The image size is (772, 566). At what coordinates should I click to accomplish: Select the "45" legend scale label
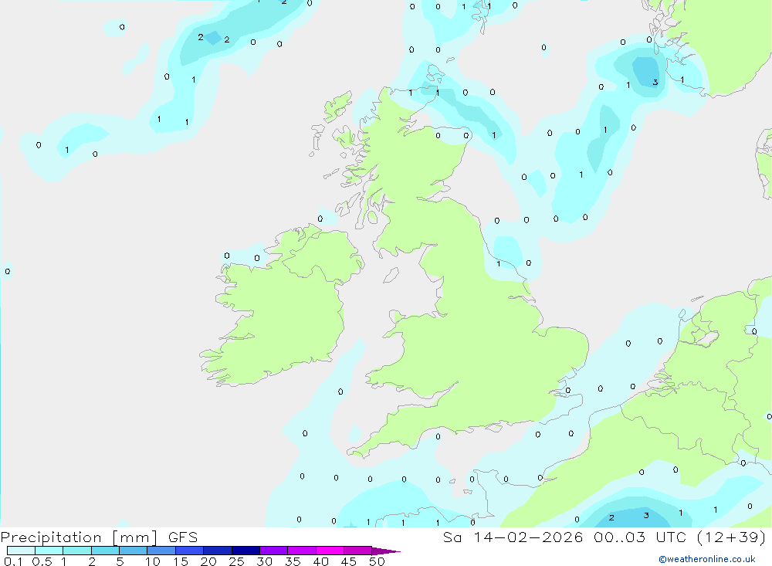[349, 561]
